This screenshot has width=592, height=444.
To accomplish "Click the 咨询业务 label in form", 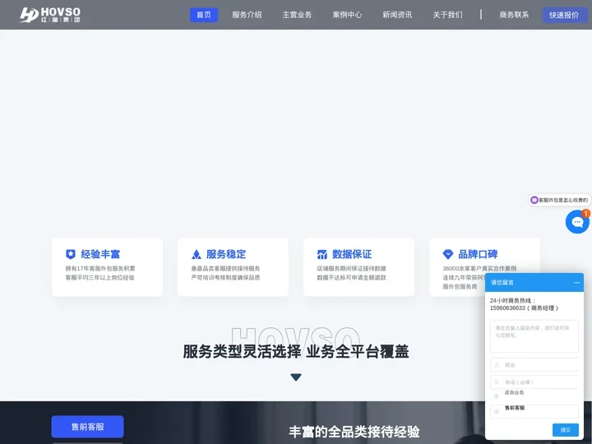I will [x=514, y=393].
